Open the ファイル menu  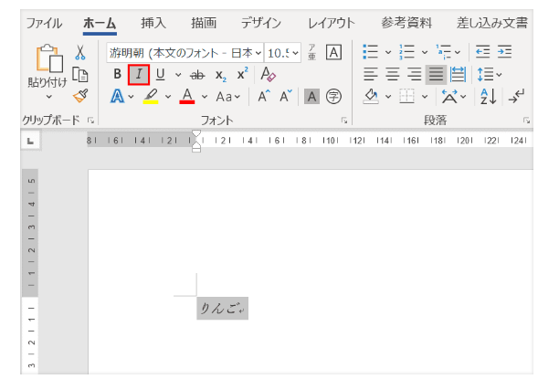click(44, 22)
